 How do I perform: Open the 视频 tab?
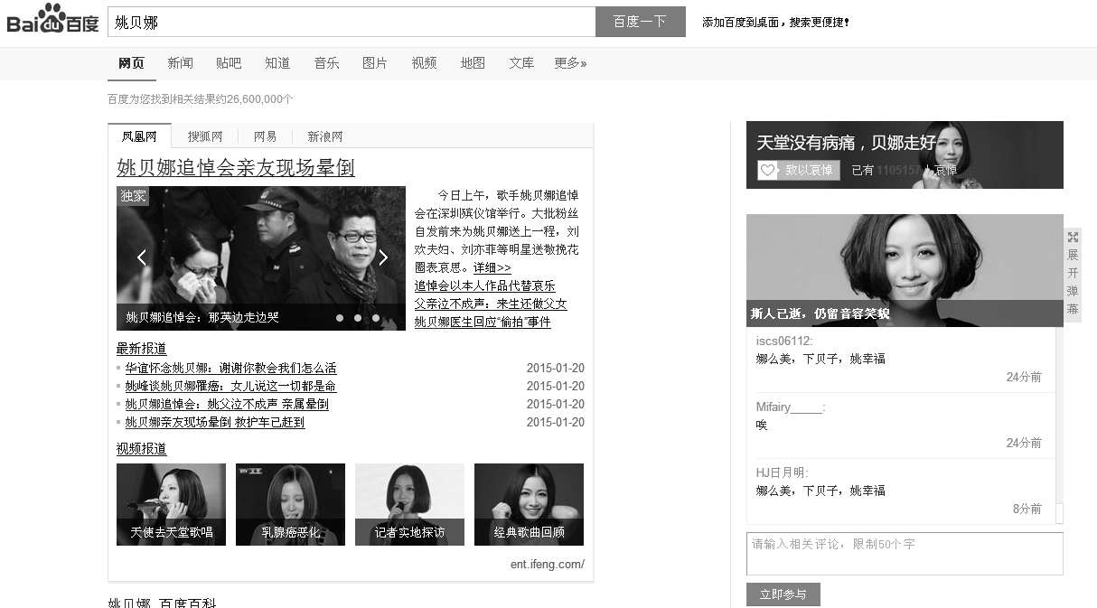(424, 63)
